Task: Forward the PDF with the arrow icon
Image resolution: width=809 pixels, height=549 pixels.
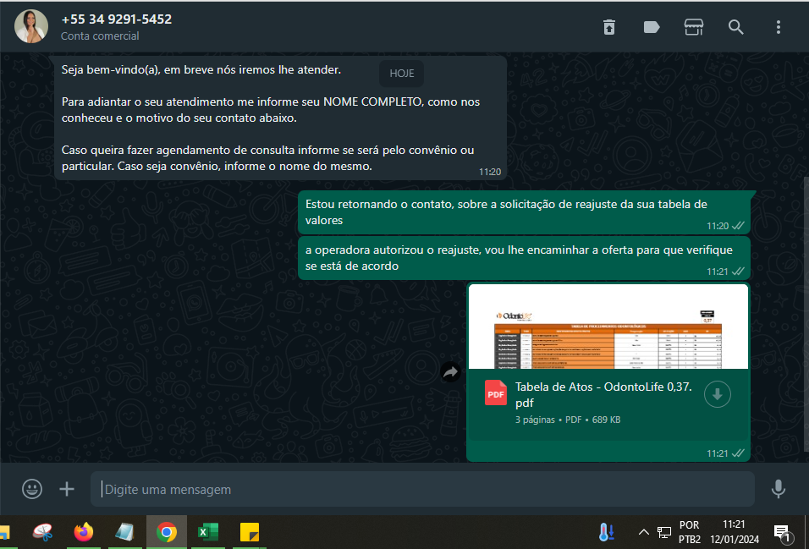Action: pyautogui.click(x=451, y=371)
